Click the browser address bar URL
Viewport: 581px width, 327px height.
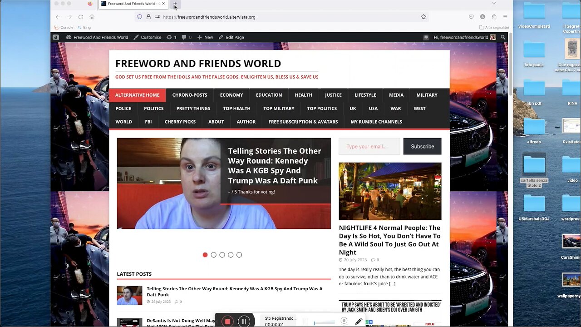209,17
